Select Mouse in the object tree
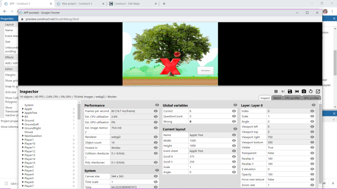The image size is (337, 189). coord(29,132)
